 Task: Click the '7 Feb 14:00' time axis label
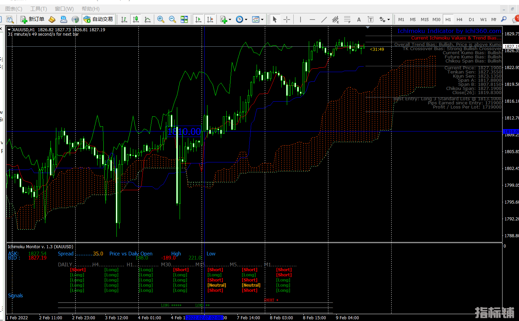click(x=248, y=318)
